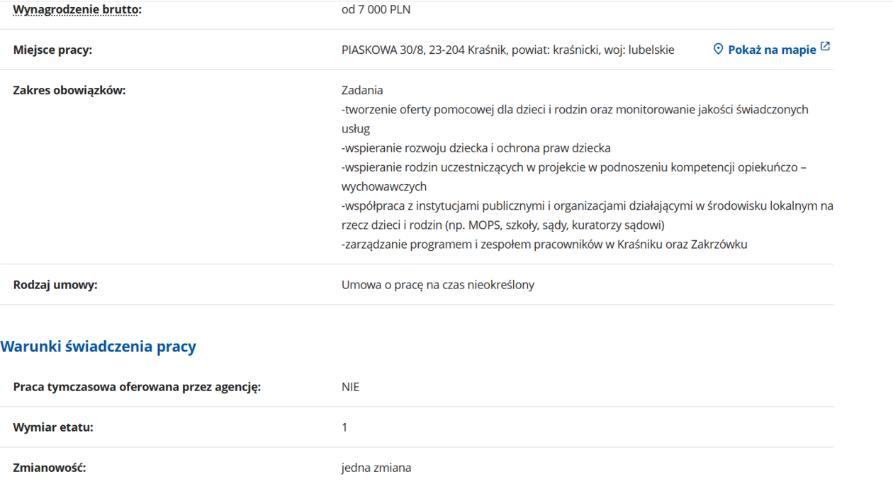Click the "Praca tymczasowa oferowana przez agencję" label

[137, 387]
